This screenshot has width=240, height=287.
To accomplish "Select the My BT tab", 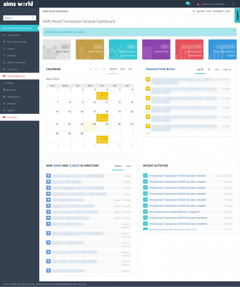I will [x=200, y=70].
